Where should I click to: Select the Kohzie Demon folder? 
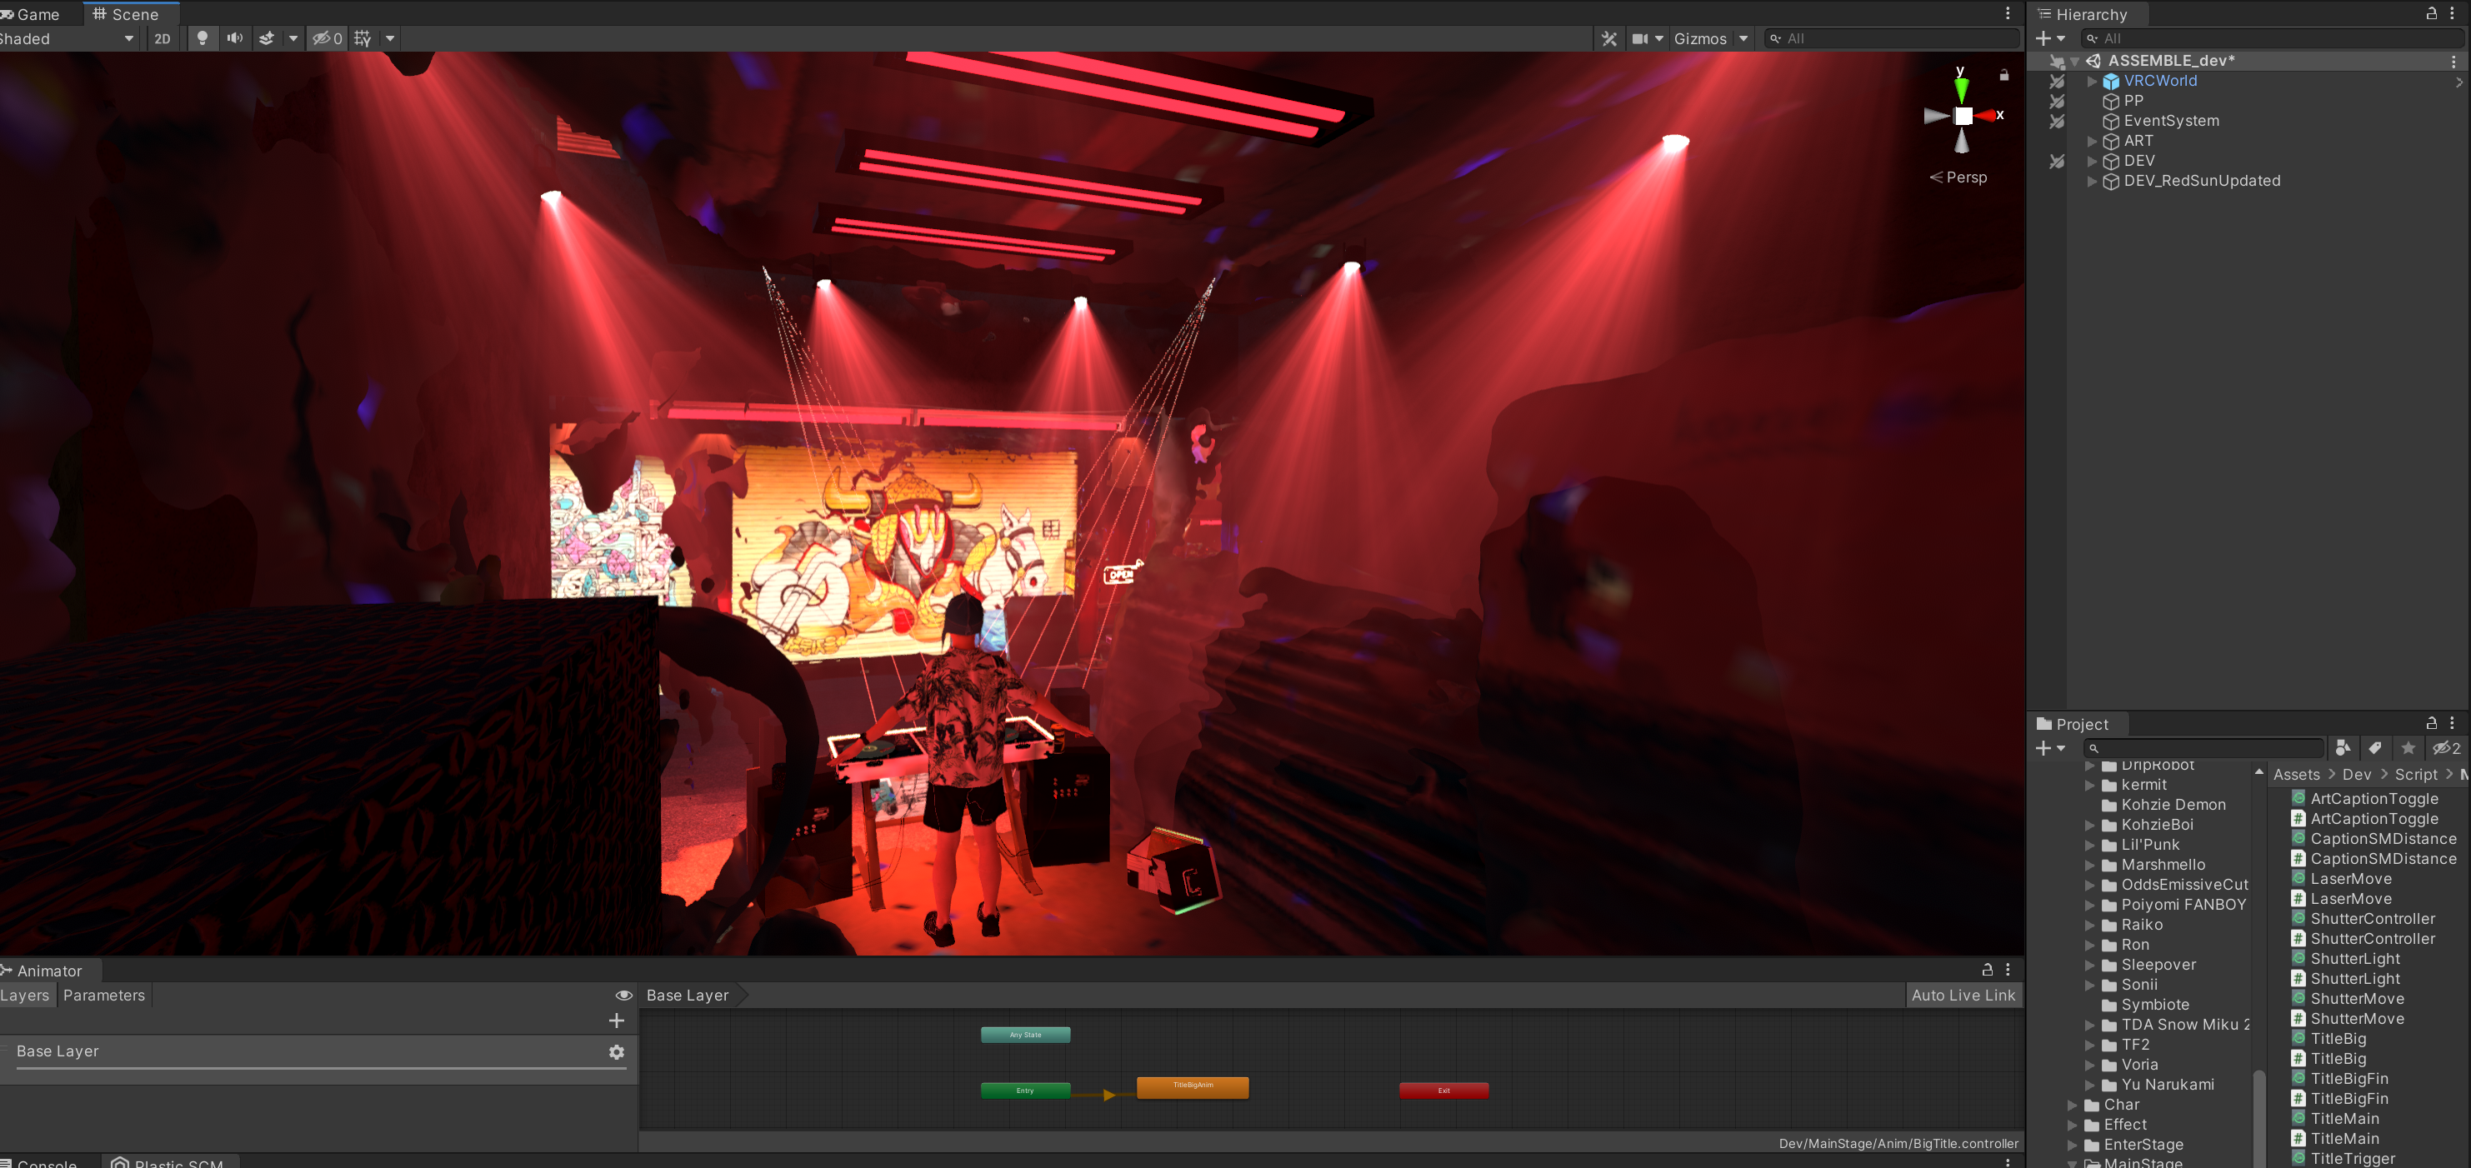(x=2173, y=805)
